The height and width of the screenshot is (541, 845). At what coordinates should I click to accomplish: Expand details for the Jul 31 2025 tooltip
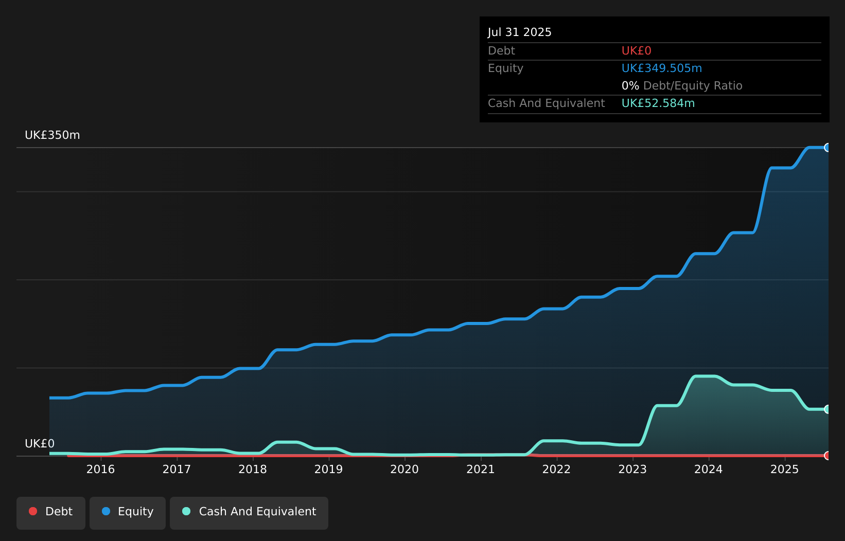pos(520,32)
